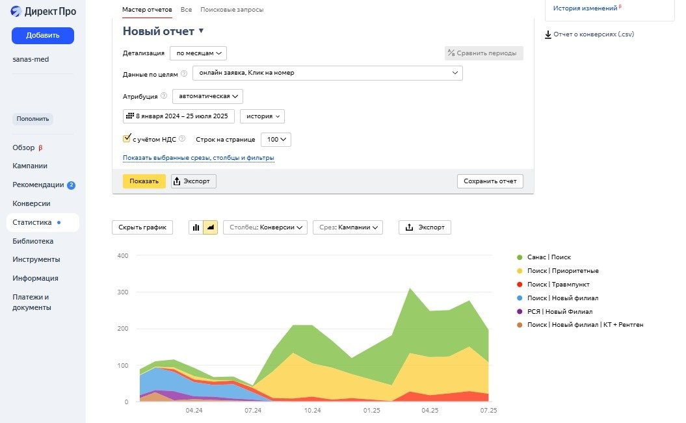Click help icon beside Атрибуция

coord(164,96)
